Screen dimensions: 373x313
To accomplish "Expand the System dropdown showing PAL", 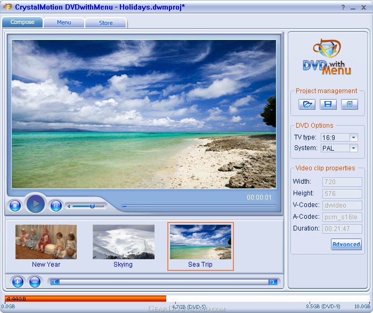I will pos(353,149).
